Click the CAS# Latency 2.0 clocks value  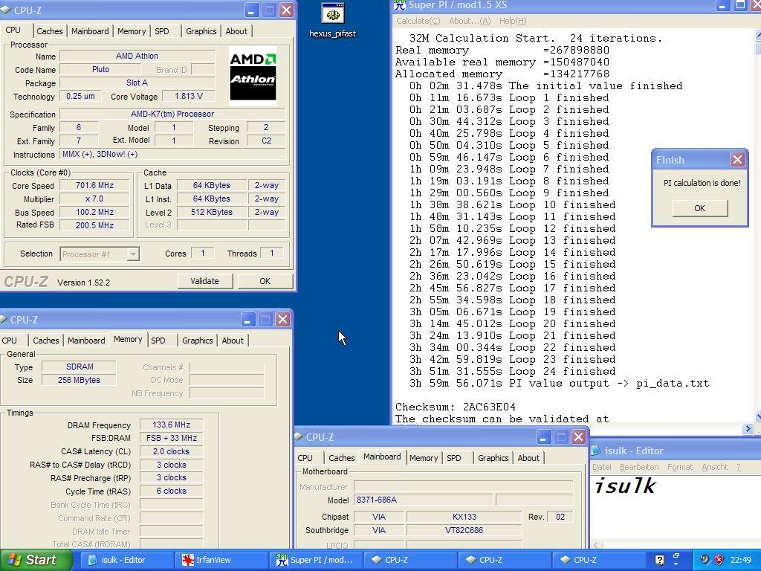(172, 451)
